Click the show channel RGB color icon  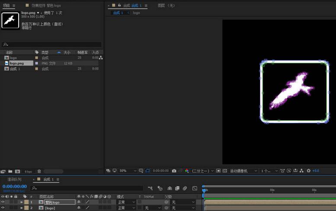(x=186, y=171)
